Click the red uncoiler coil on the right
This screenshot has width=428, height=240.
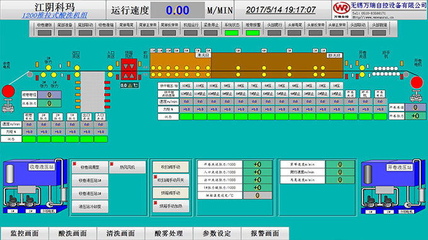[417, 83]
